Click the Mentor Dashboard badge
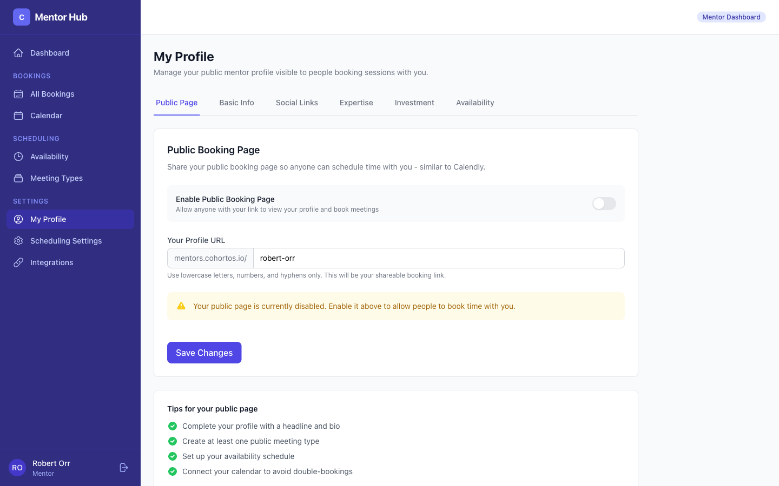Screen dimensions: 779x486 pos(731,17)
